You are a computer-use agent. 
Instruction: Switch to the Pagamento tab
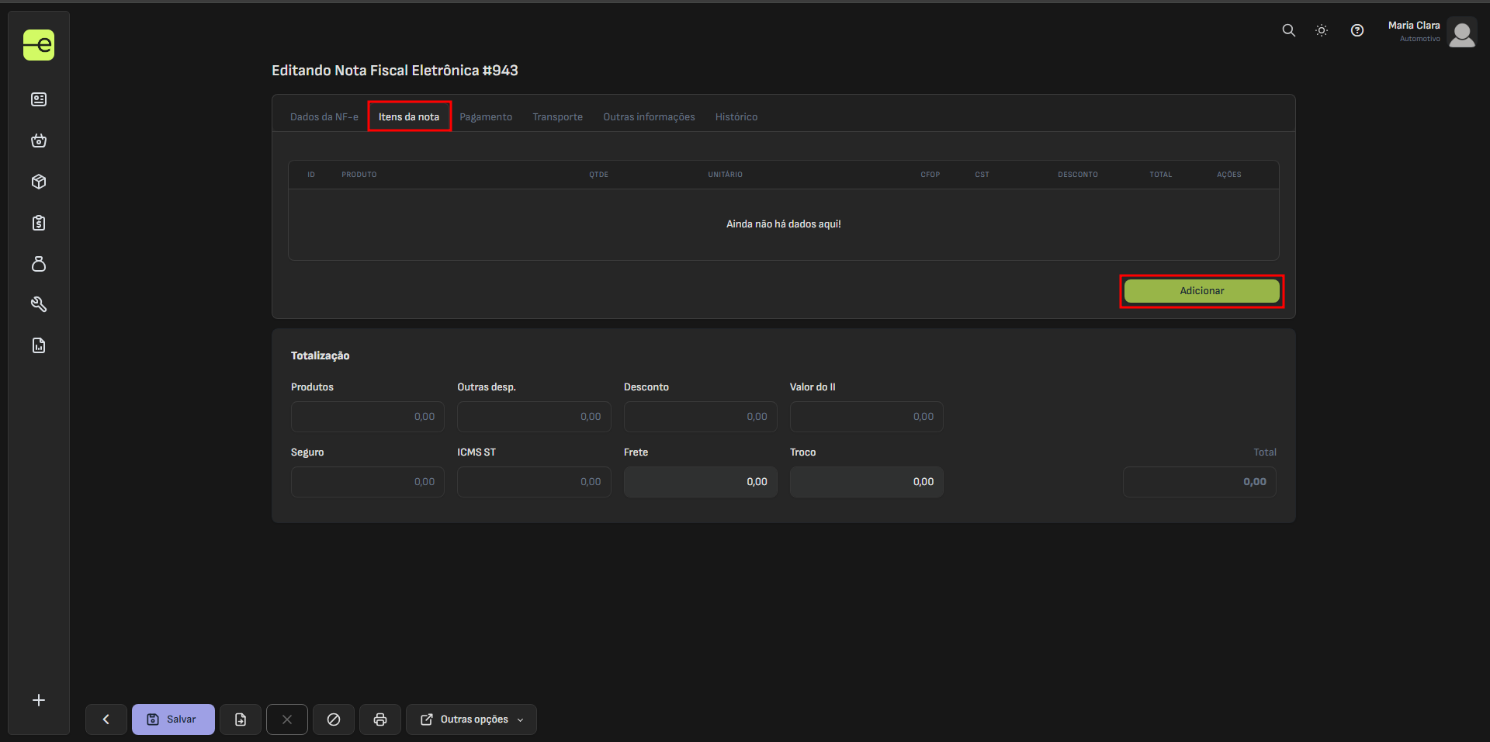[486, 117]
